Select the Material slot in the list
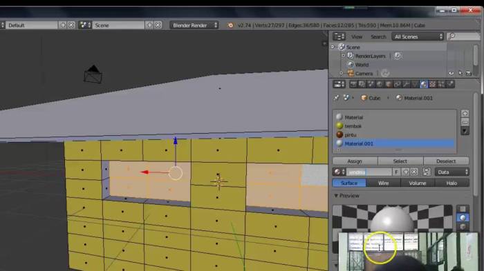This screenshot has width=484, height=271. [394, 117]
